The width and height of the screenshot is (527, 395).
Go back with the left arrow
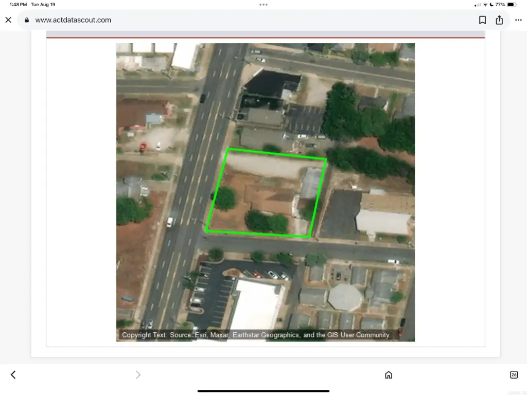point(13,375)
